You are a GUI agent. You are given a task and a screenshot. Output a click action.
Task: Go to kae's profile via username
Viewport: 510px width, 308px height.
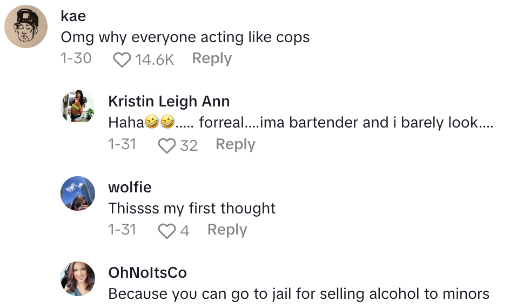point(73,16)
